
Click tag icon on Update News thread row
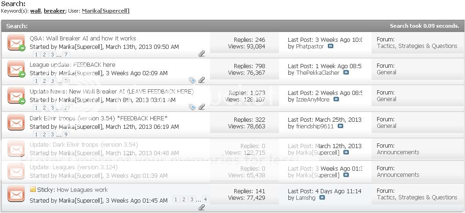[x=192, y=107]
